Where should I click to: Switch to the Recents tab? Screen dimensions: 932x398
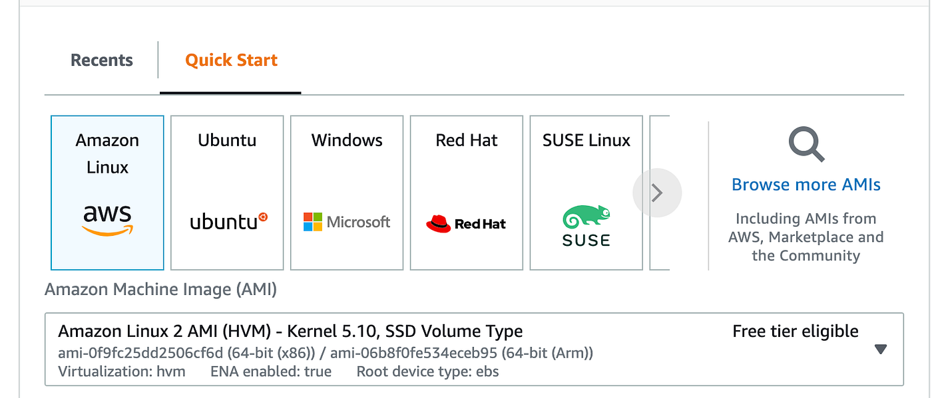click(102, 60)
